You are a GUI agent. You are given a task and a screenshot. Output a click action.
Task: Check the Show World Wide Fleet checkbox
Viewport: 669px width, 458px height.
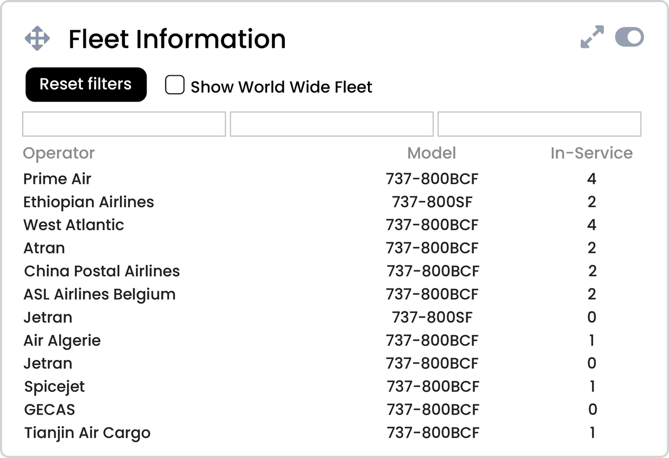pos(174,85)
